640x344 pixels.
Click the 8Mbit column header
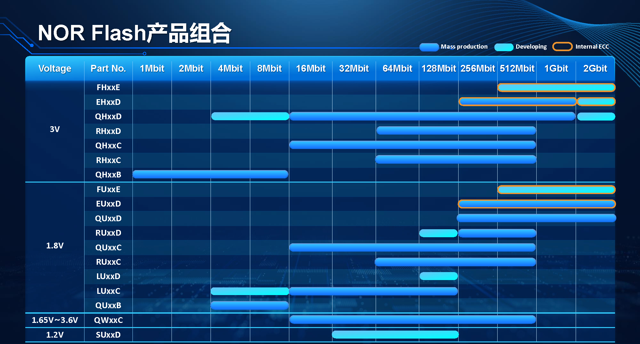coord(269,68)
